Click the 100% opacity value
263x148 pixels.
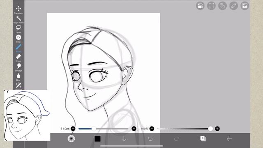coord(144,129)
